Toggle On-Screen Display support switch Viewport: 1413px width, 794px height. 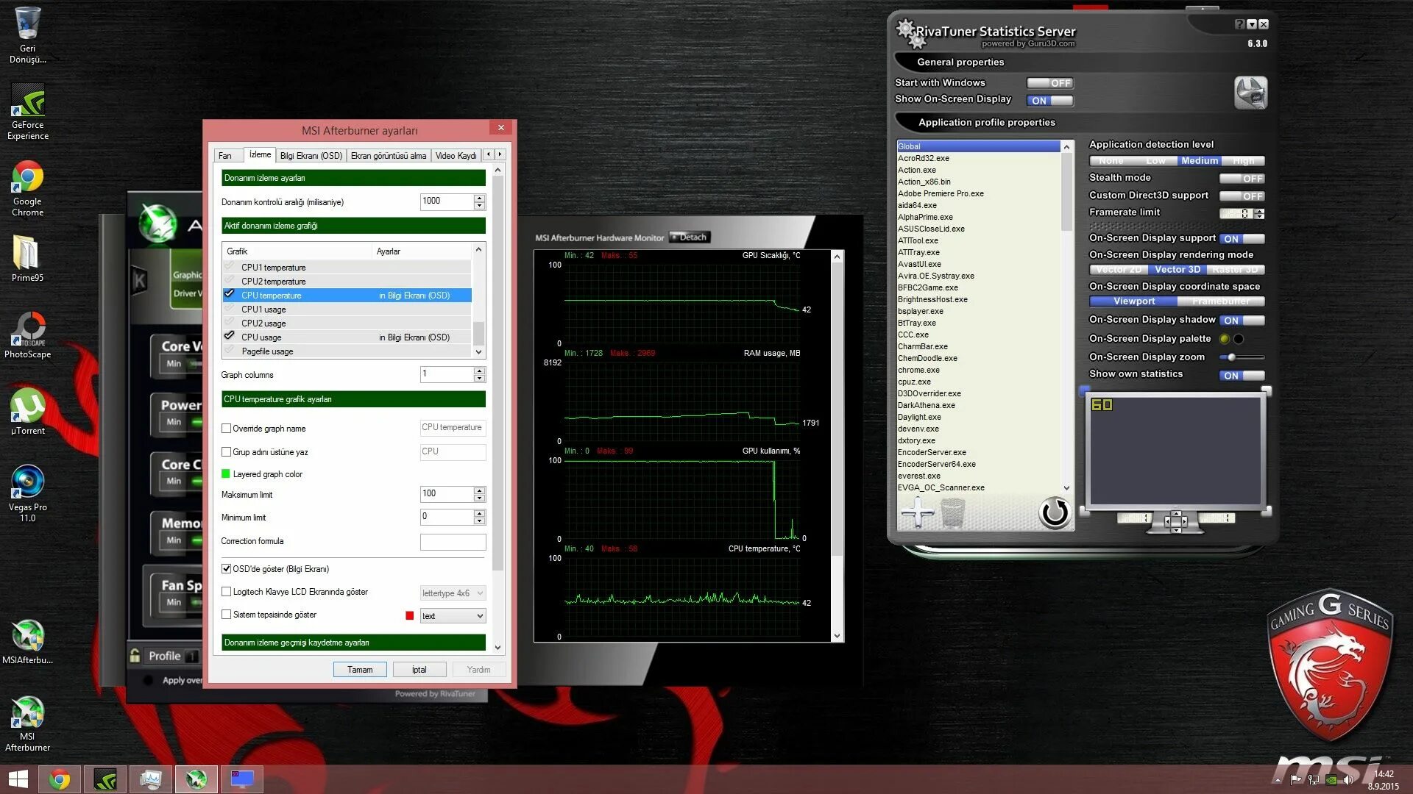(x=1242, y=239)
